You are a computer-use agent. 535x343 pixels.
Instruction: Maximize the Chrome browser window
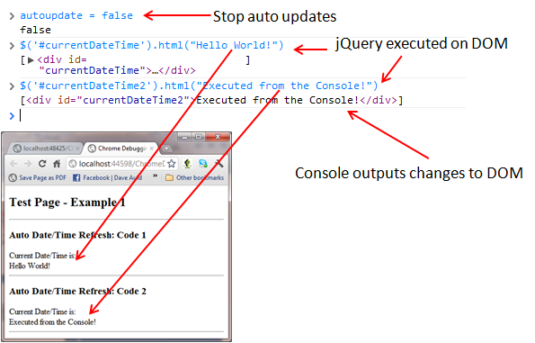(x=198, y=137)
